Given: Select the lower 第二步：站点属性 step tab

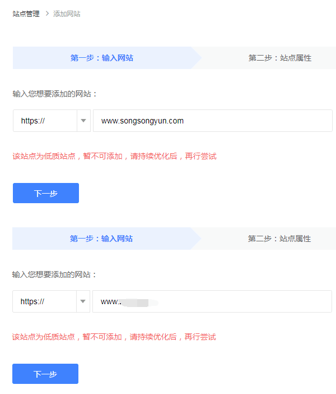Looking at the screenshot, I should pos(279,239).
